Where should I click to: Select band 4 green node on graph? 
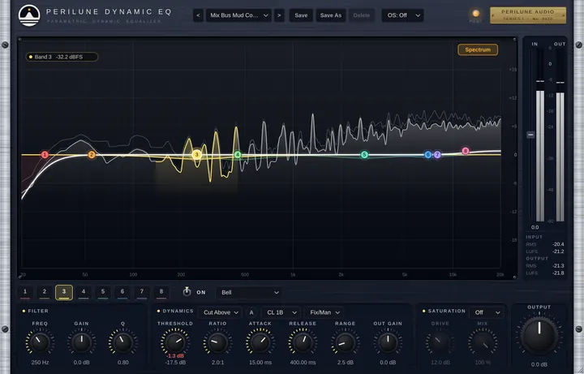(x=238, y=155)
